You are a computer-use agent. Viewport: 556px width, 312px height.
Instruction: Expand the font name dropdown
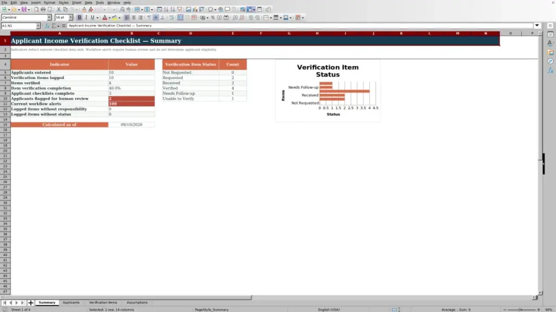tap(49, 17)
